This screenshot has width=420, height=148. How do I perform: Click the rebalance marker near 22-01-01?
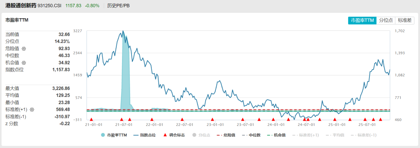click(x=152, y=119)
